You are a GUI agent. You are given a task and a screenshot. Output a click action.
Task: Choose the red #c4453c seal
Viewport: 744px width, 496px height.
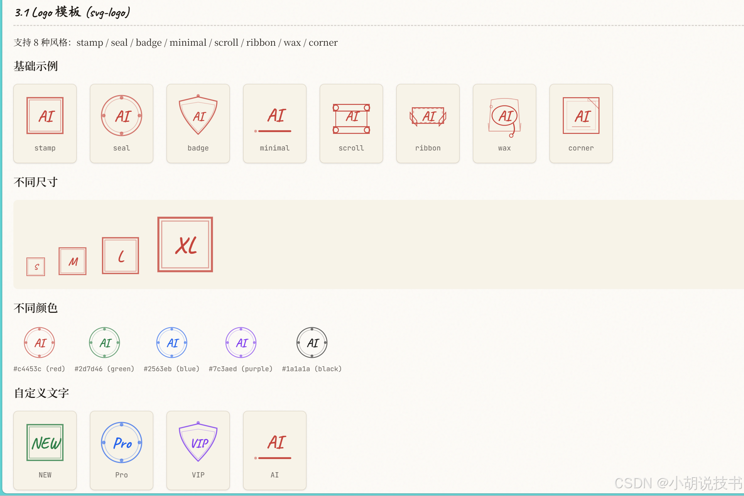[x=39, y=343]
